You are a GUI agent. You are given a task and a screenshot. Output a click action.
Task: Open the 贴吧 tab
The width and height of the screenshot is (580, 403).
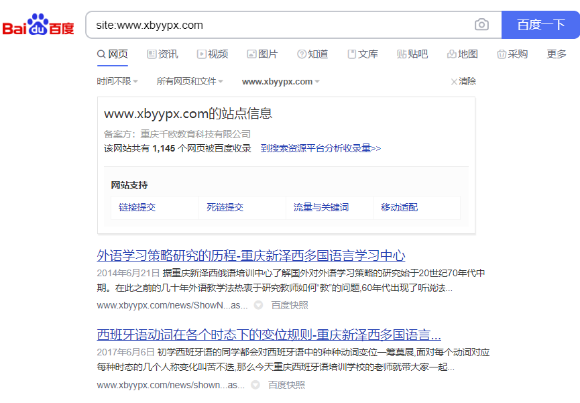tap(412, 54)
